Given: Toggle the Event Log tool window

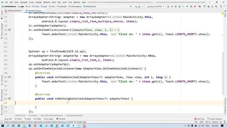Looking at the screenshot, I should coord(199,119).
